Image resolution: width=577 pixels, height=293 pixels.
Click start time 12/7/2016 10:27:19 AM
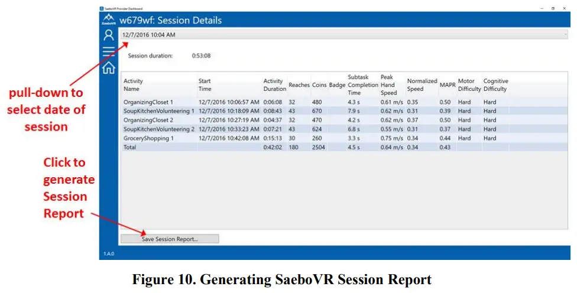pyautogui.click(x=229, y=121)
